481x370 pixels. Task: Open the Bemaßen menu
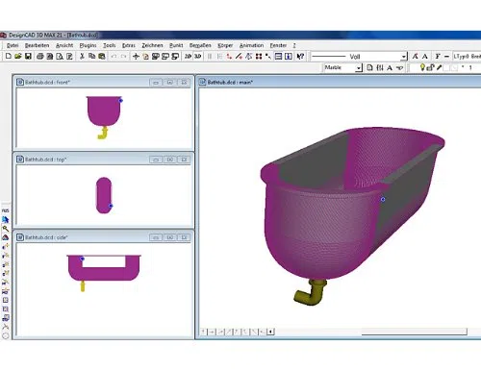tap(200, 45)
